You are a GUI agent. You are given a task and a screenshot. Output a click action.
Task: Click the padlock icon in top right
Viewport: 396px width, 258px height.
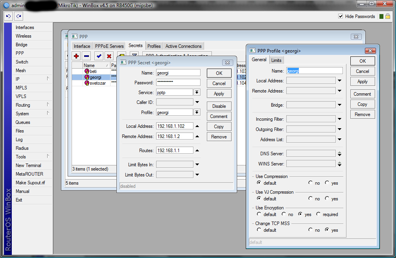coord(387,16)
